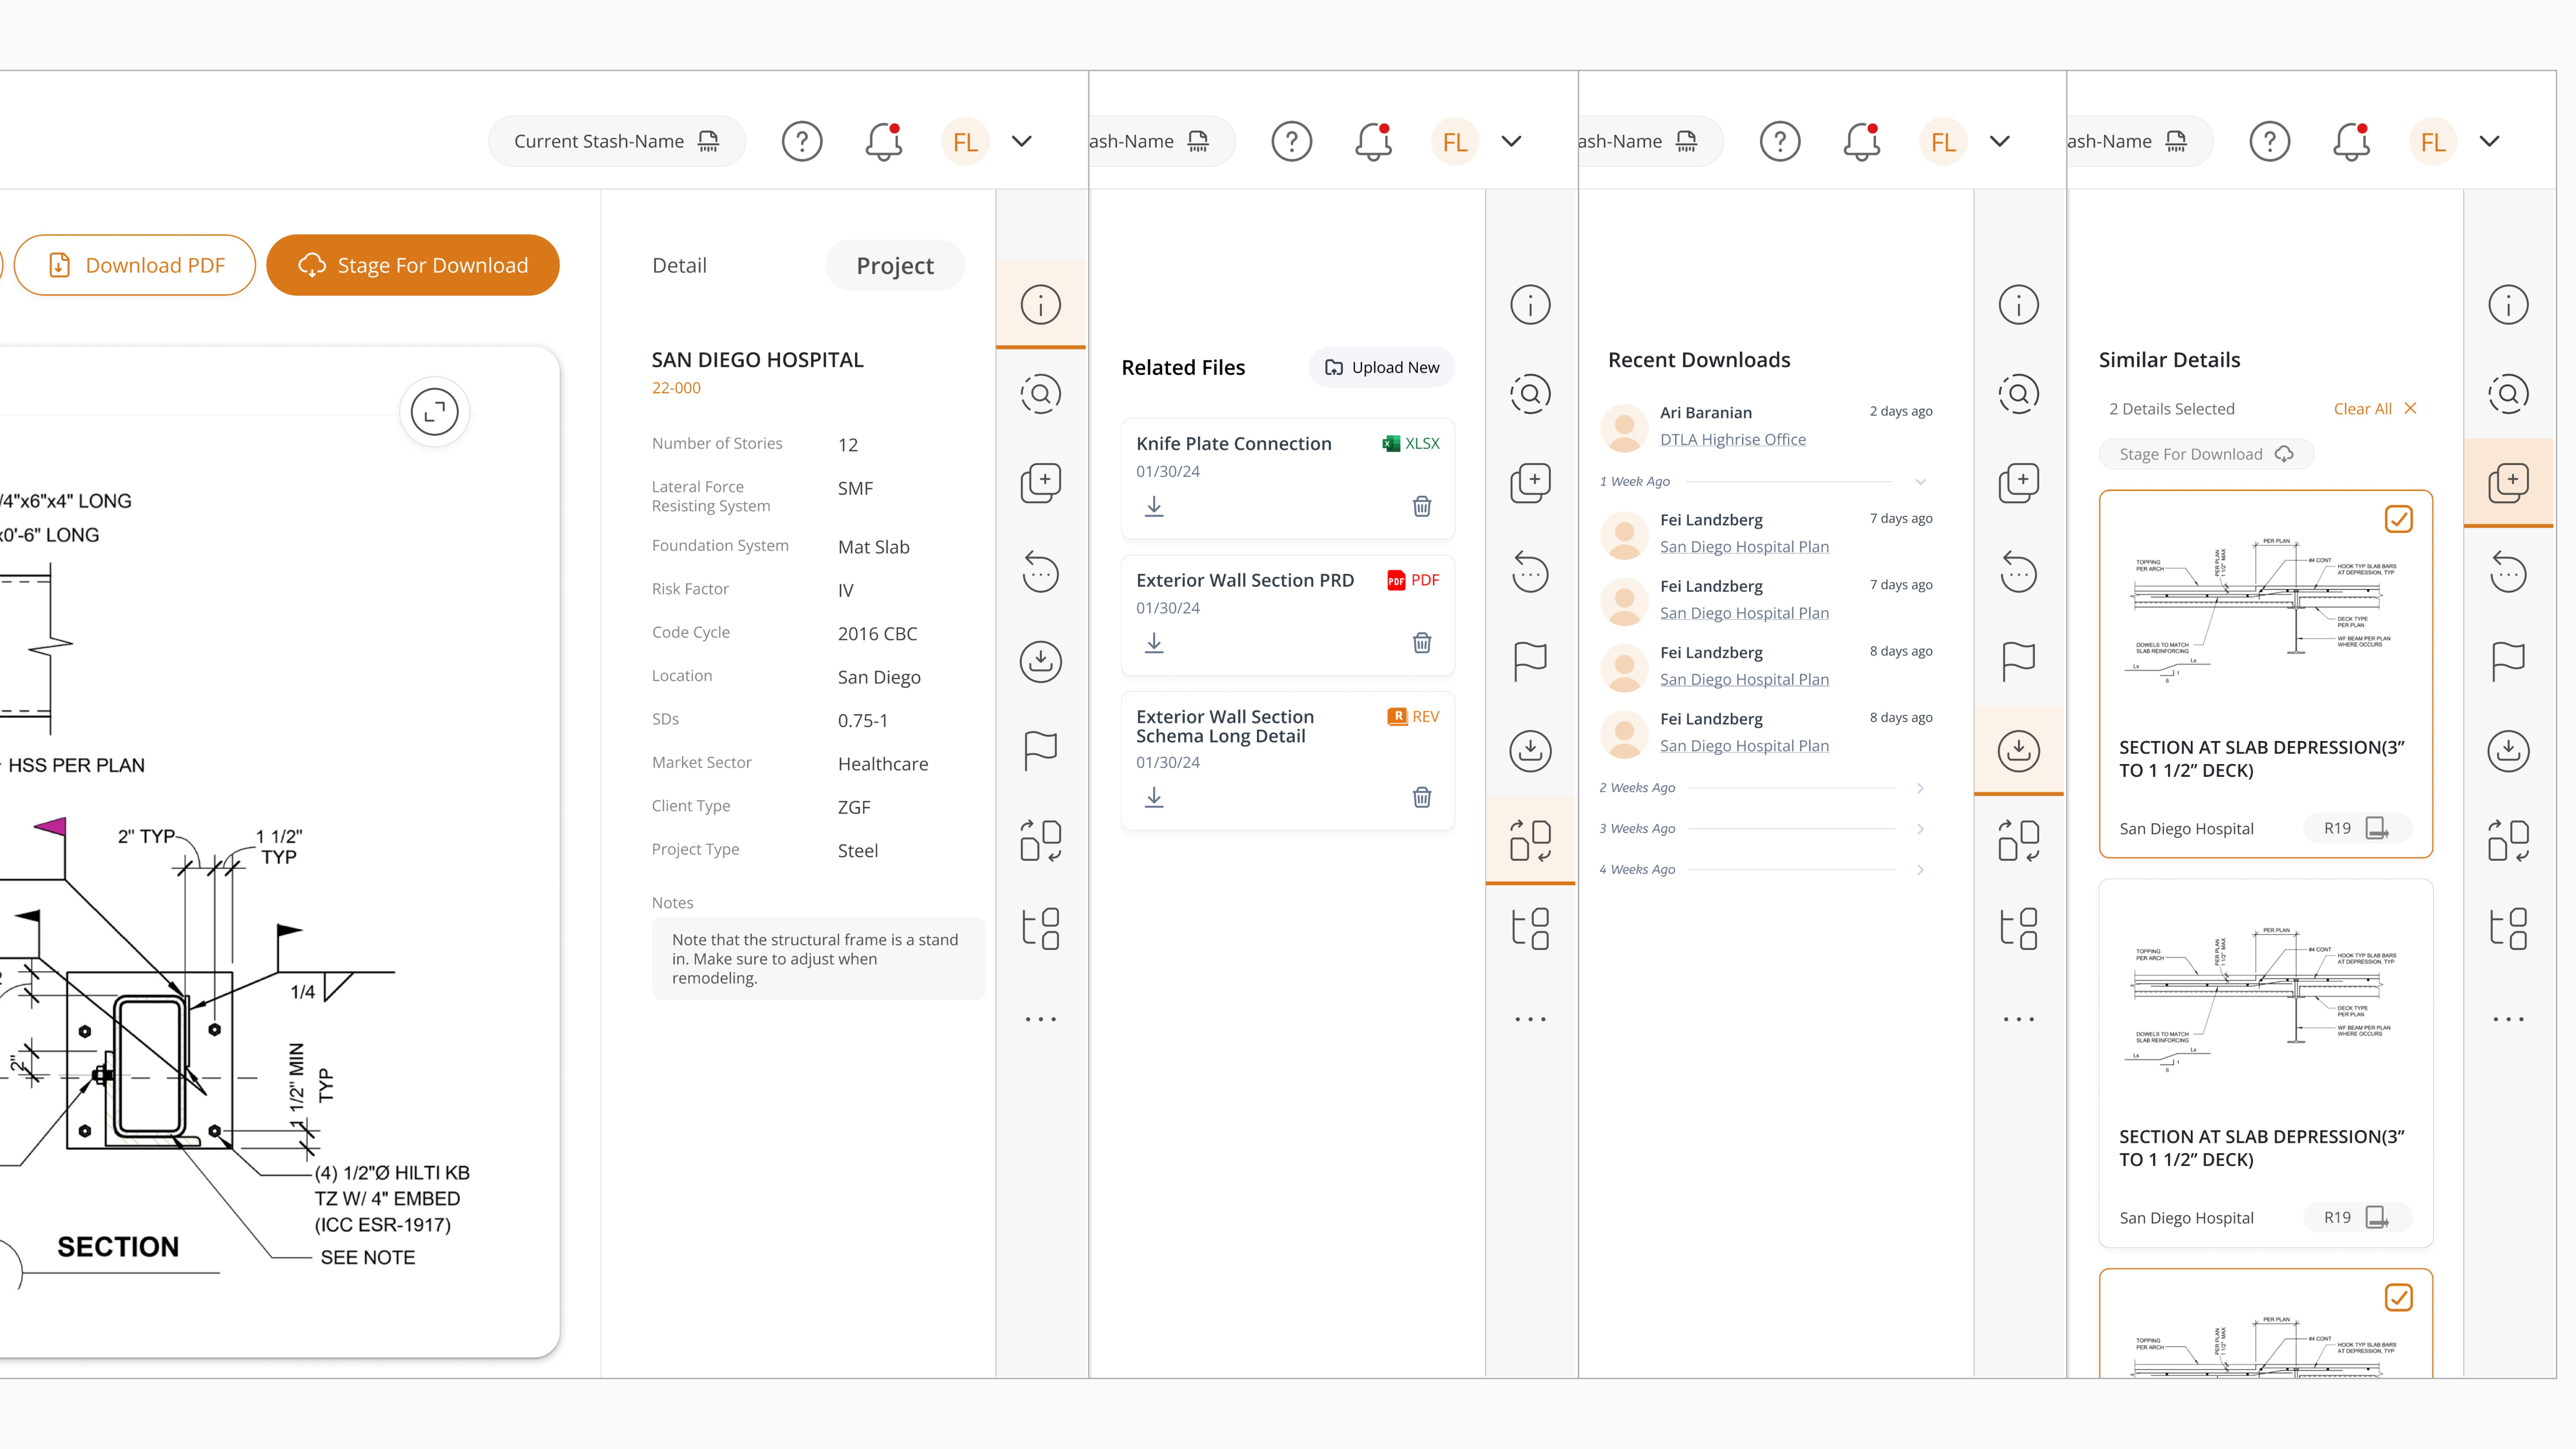This screenshot has height=1449, width=2576.
Task: Select the highlighted info icon beside Project panel
Action: coord(1041,305)
